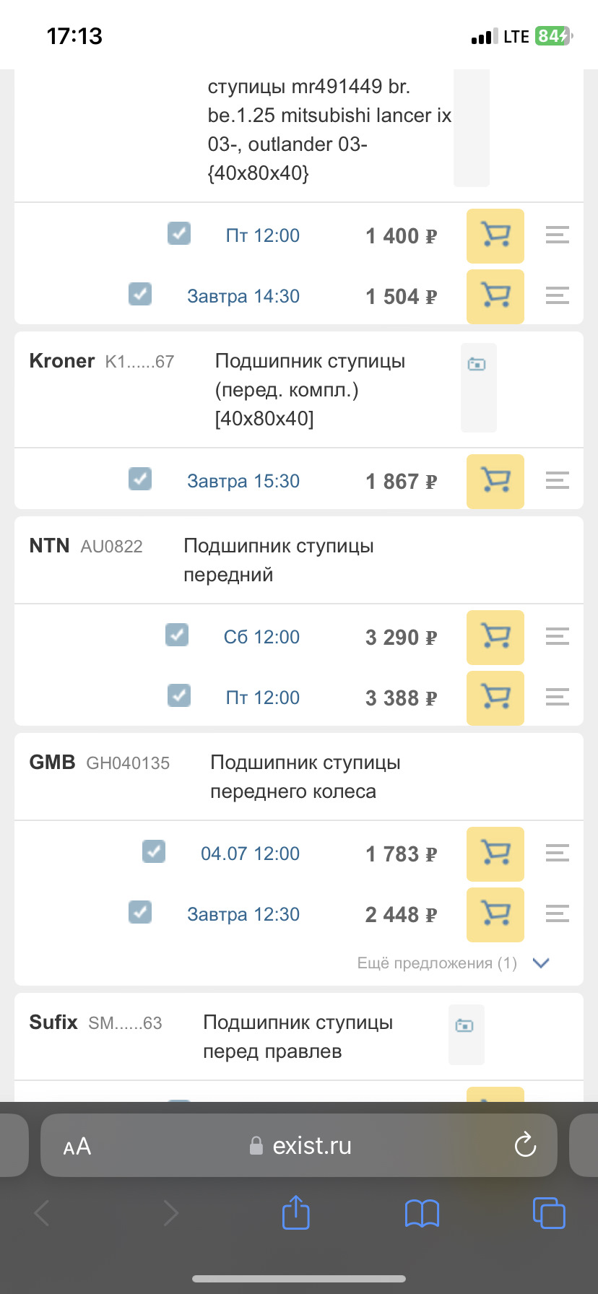Toggle checkbox beside GMB 04.07 12:00 offer
Viewport: 598px width, 1294px height.
pyautogui.click(x=154, y=851)
